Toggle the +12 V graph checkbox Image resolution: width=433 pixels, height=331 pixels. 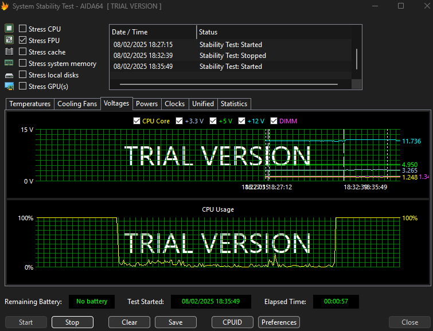(241, 121)
